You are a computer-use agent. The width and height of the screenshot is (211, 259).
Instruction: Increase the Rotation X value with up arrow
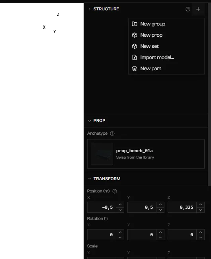tap(120, 232)
